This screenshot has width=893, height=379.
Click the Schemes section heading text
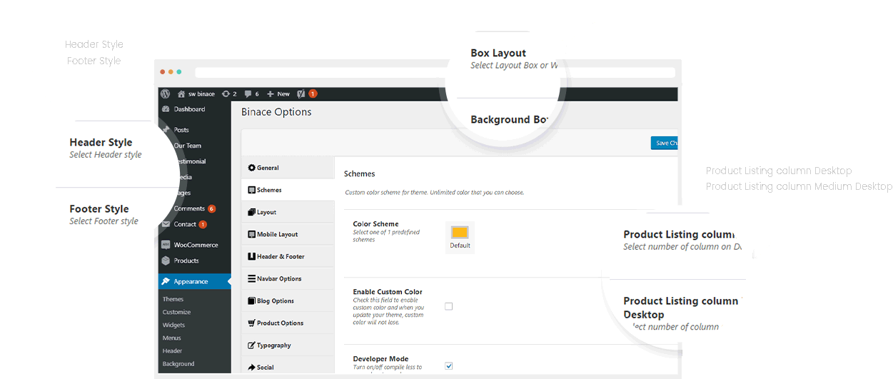tap(359, 173)
